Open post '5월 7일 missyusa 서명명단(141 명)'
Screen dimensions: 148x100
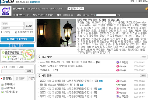pos(57,85)
